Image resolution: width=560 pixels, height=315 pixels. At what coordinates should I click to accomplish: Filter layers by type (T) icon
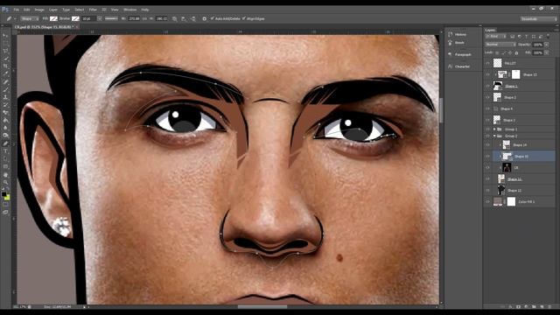click(527, 37)
